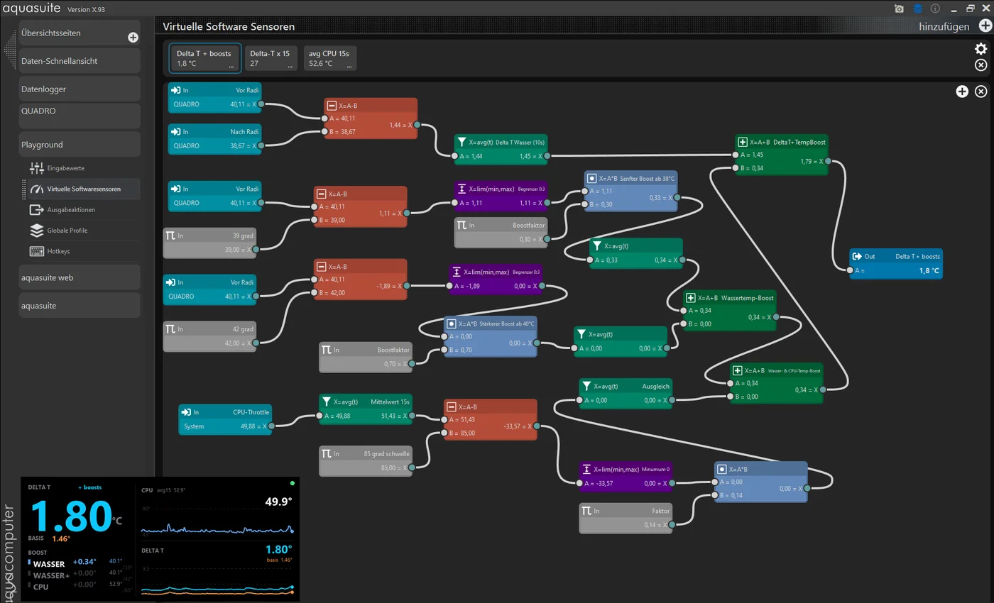Click the gauge icon for Virtuelle Softwaresensoren
Viewport: 994px width, 603px height.
(37, 189)
